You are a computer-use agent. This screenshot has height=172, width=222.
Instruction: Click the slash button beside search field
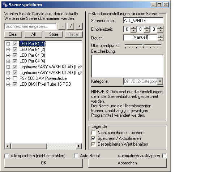click(x=71, y=26)
